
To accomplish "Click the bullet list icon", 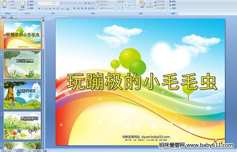I will 75,3.
